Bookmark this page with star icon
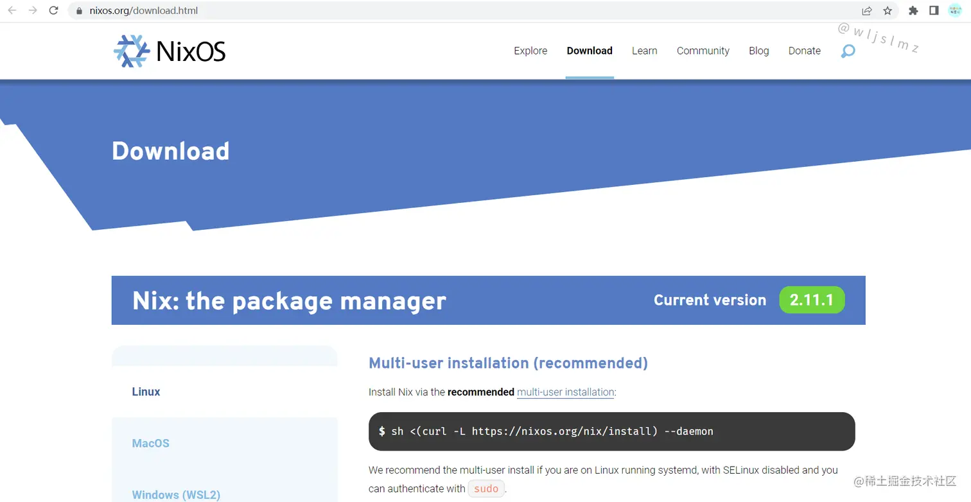 [x=888, y=10]
